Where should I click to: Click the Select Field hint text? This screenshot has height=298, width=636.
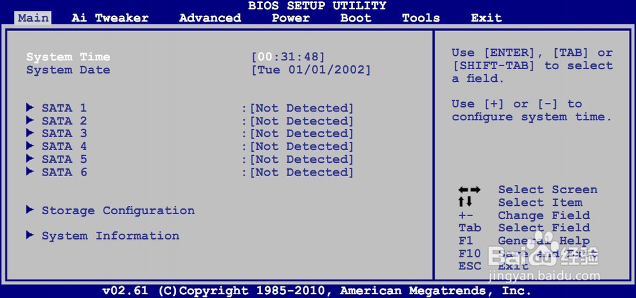pos(544,228)
